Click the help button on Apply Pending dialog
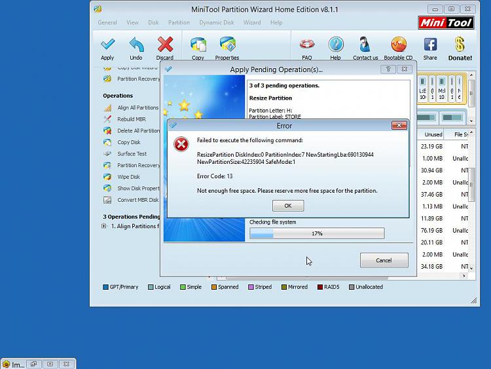Screen dimensions: 491x369 [x=388, y=69]
